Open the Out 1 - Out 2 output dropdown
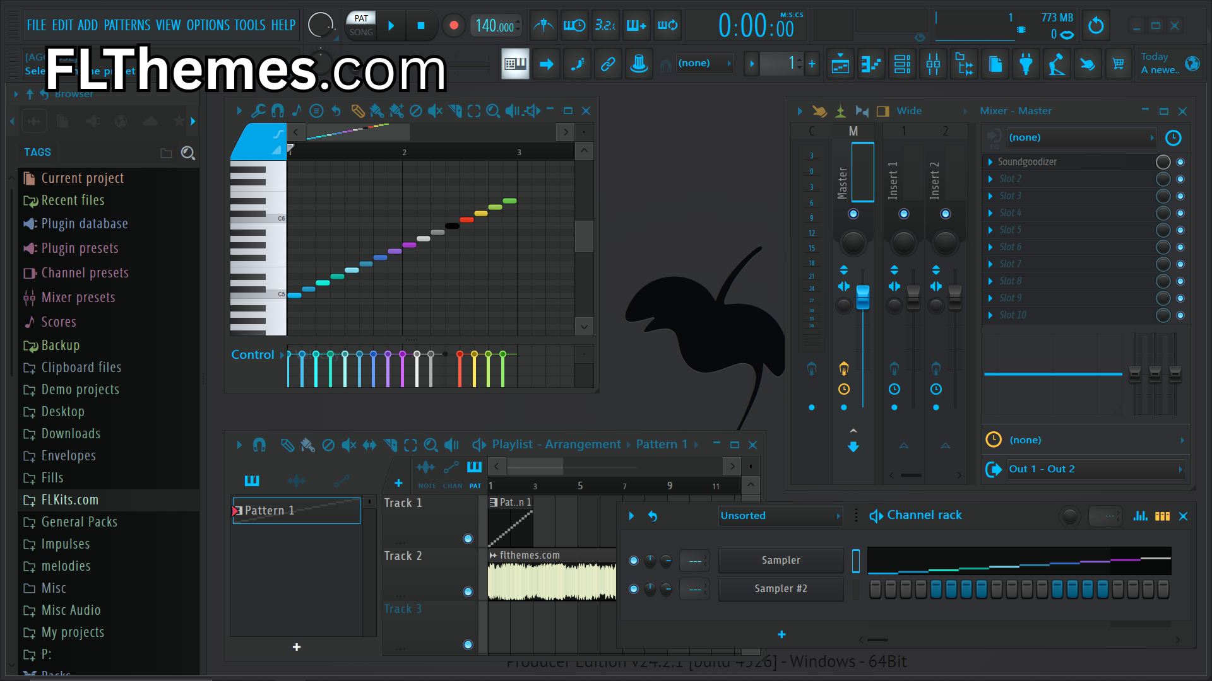The image size is (1212, 681). (1095, 469)
